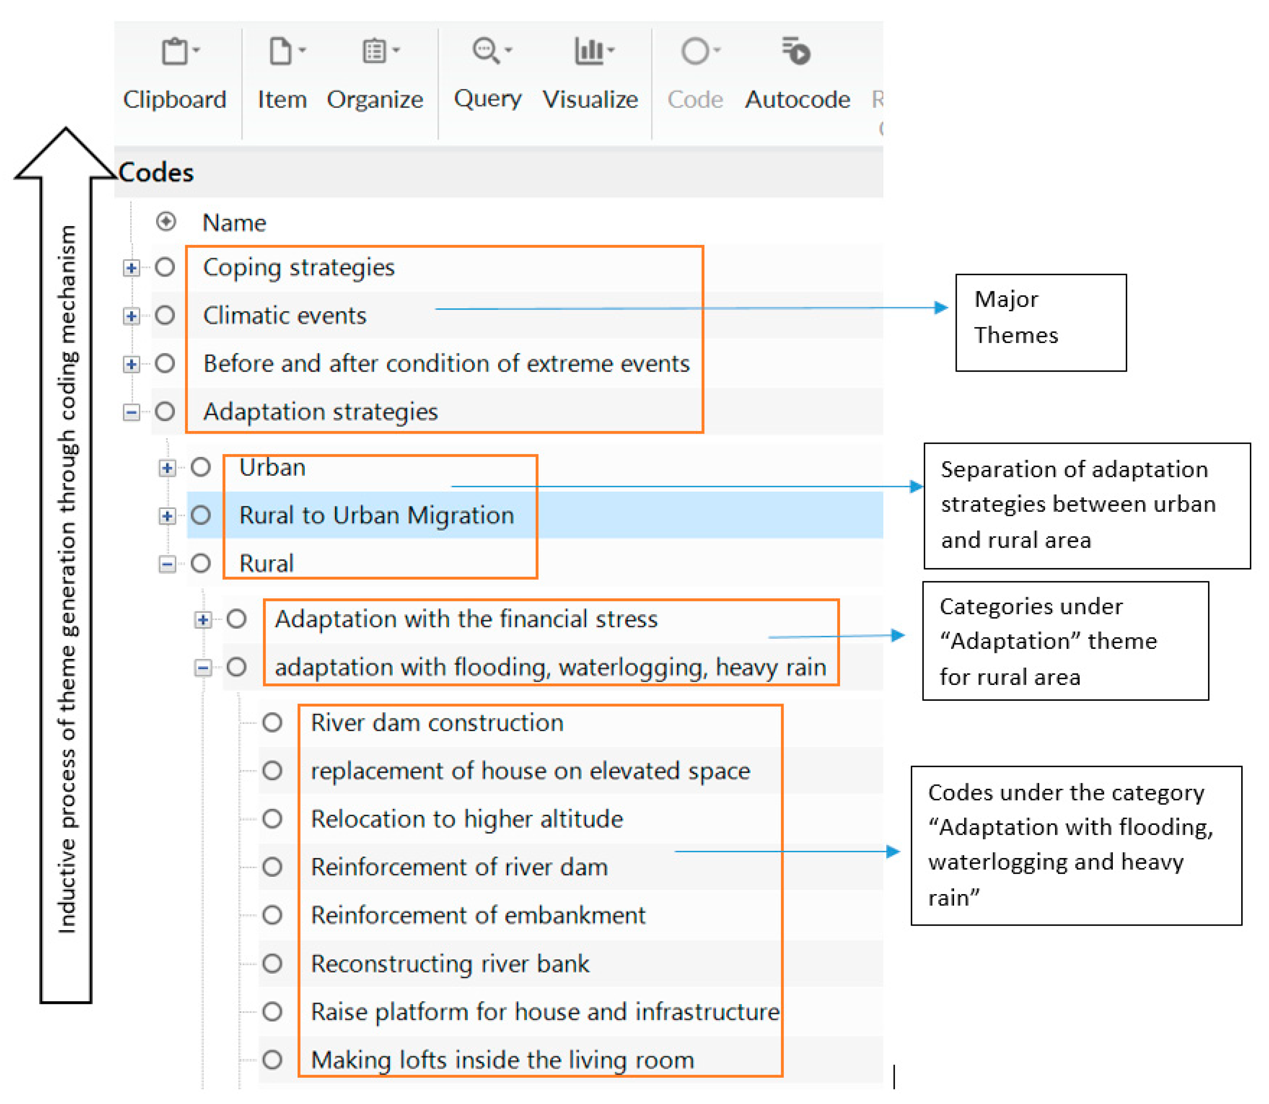Select Before and after condition code
1269x1104 pixels.
click(446, 364)
